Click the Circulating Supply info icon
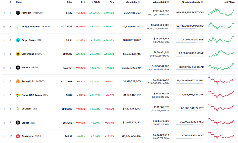The width and height of the screenshot is (238, 143). click(x=202, y=2)
